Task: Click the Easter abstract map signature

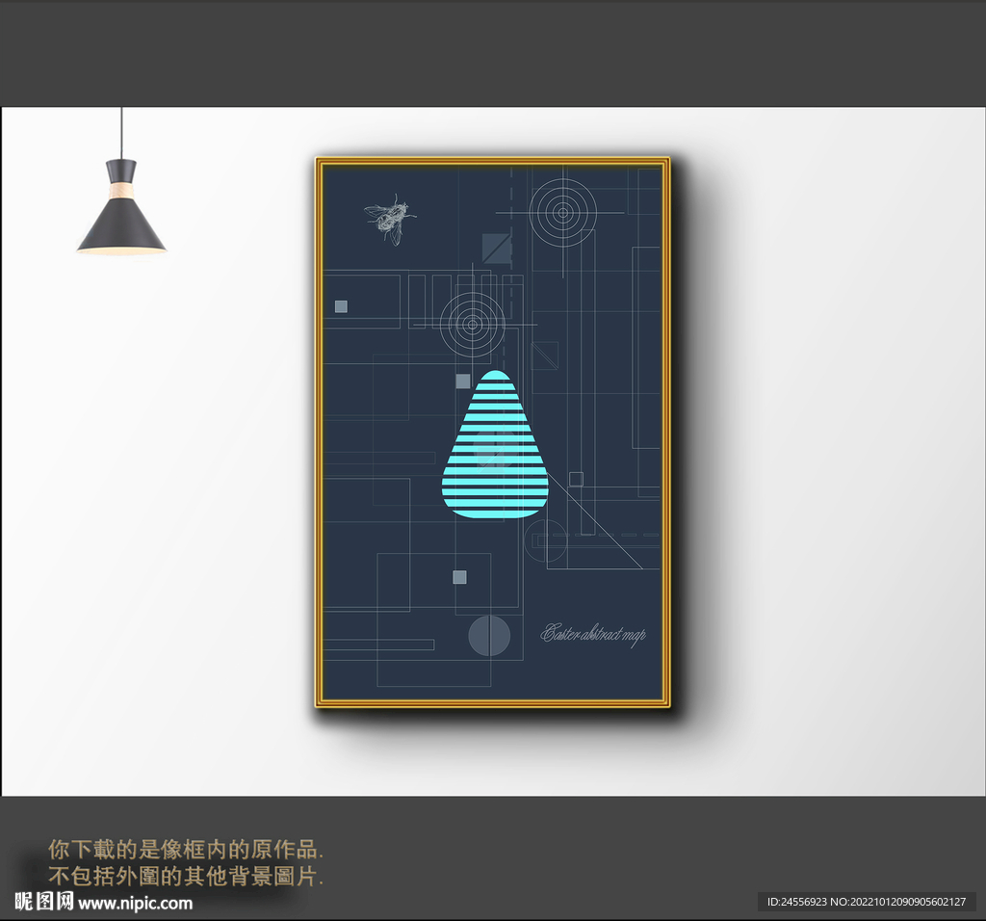Action: (x=594, y=635)
